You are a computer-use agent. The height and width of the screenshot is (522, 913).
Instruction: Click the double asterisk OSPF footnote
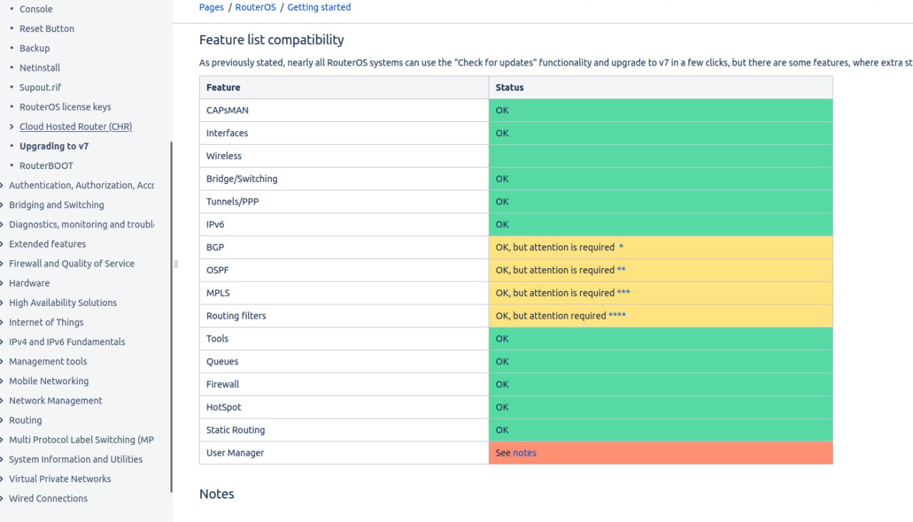click(621, 270)
